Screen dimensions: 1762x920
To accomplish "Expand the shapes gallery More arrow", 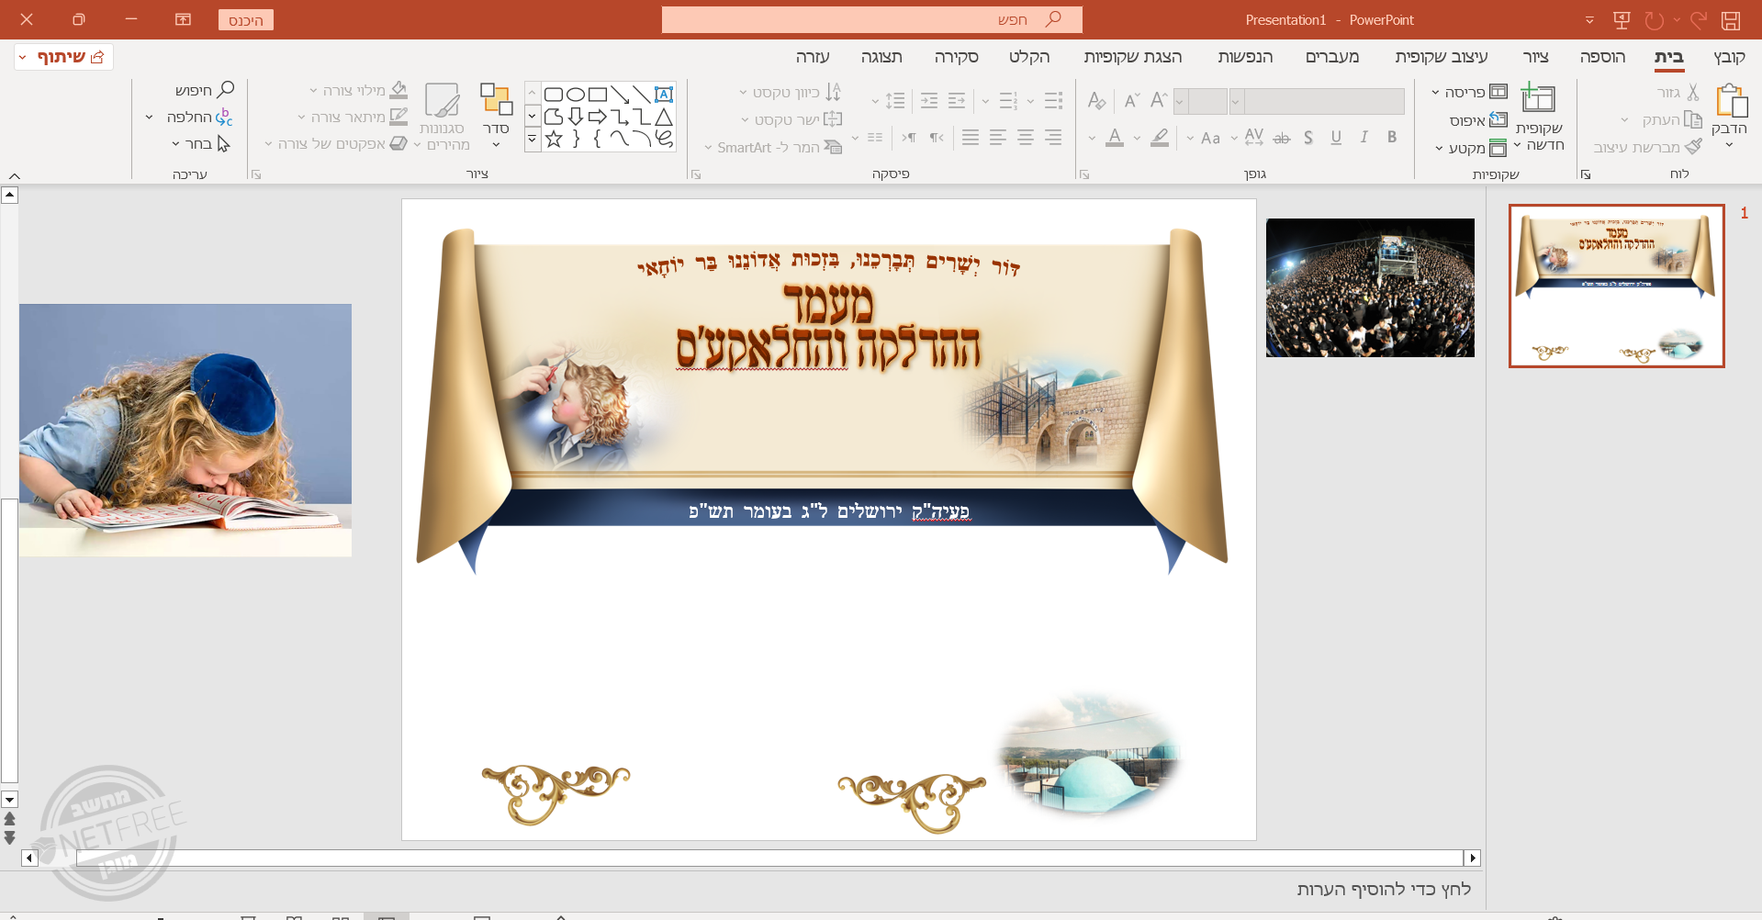I will tap(532, 140).
